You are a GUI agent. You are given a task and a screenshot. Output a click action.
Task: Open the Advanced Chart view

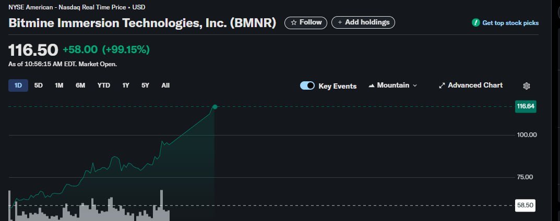pos(471,85)
